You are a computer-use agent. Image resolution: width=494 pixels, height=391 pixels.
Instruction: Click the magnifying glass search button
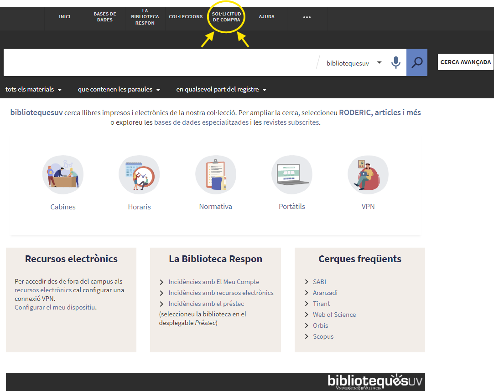coord(417,62)
